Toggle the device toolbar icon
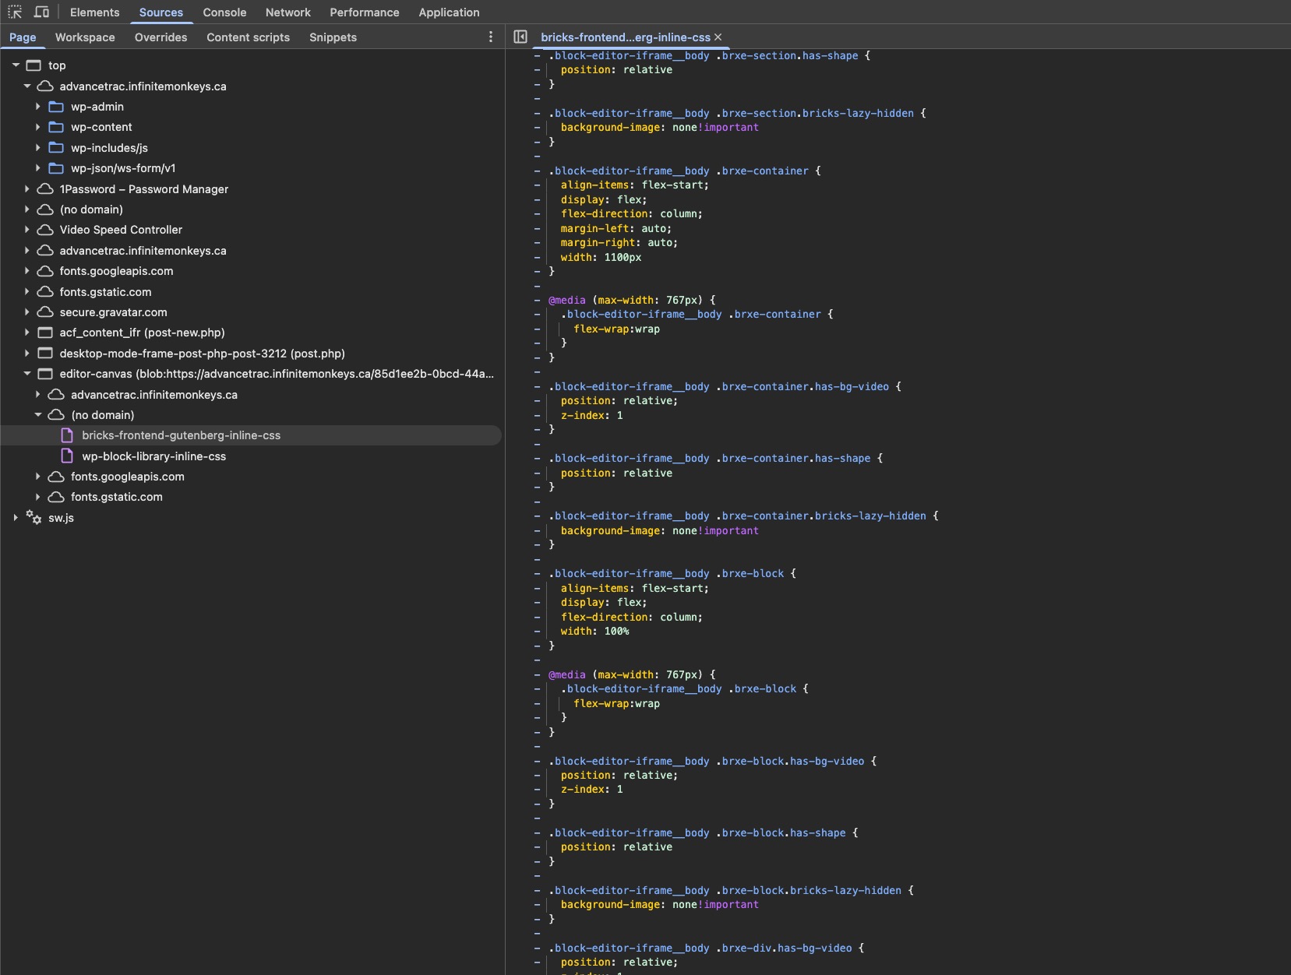1291x975 pixels. pyautogui.click(x=41, y=12)
